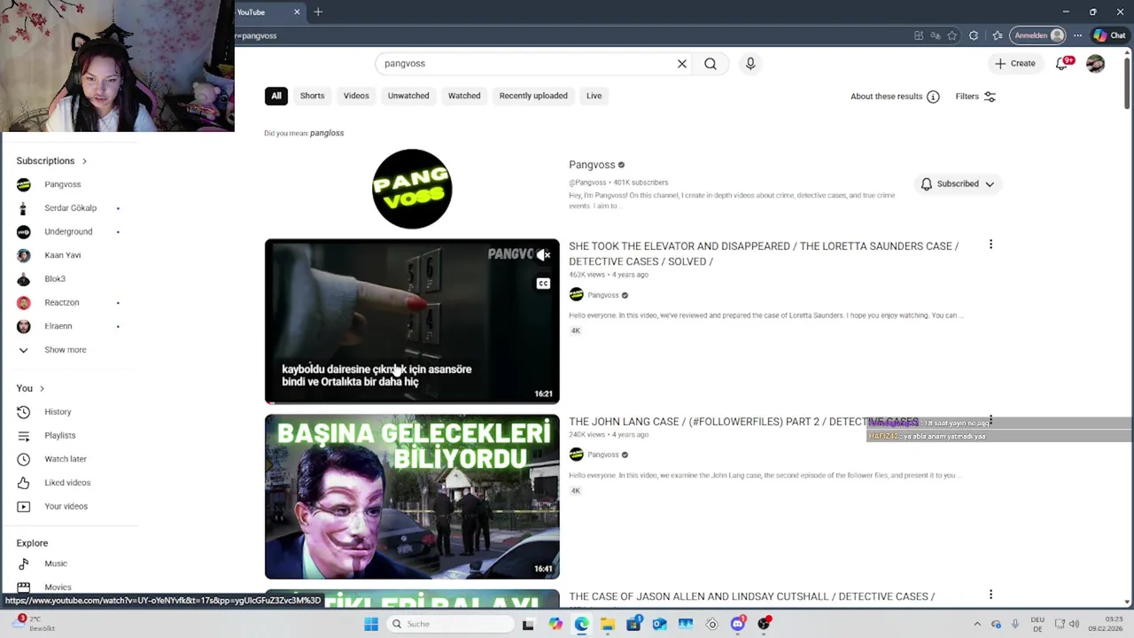Open the browser favorites list icon
This screenshot has width=1134, height=638.
tap(998, 35)
